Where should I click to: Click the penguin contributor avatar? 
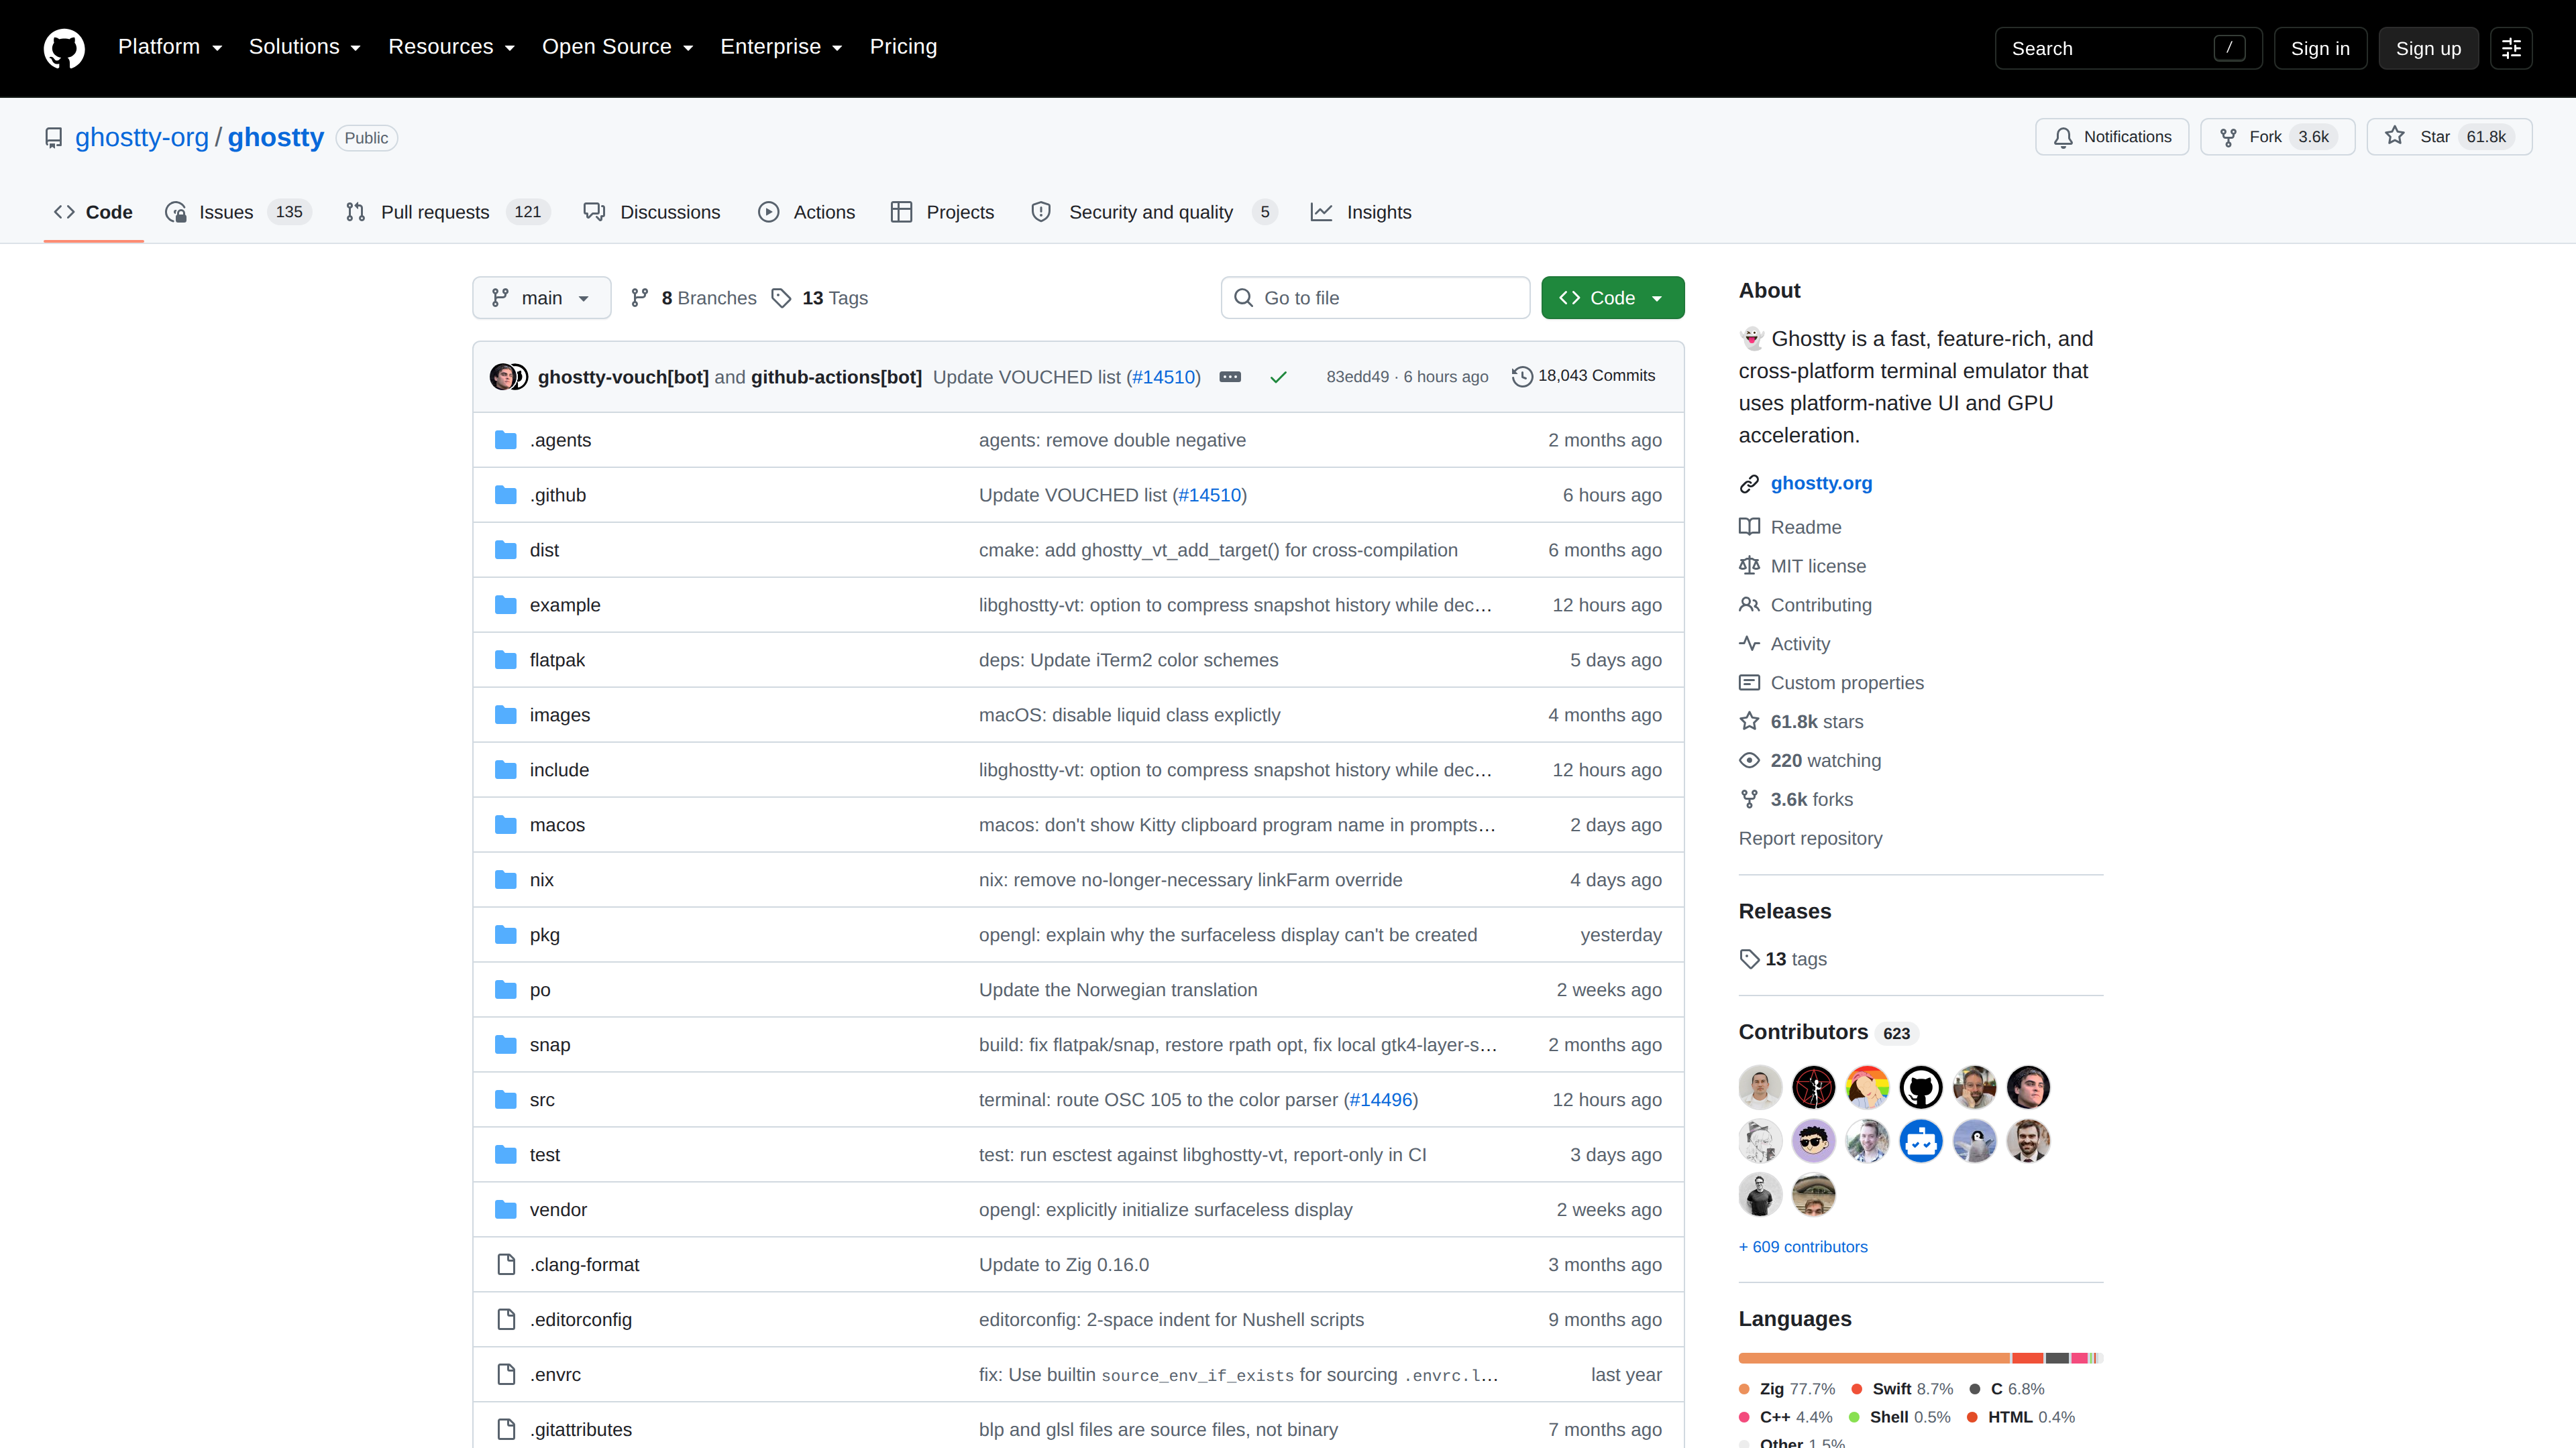[1974, 1141]
